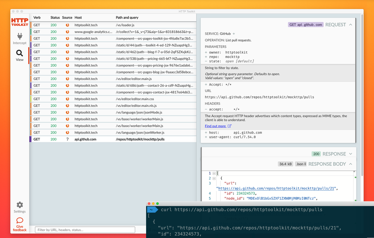Click the Chrome source icon for /vs/loader.js
This screenshot has width=374, height=238.
click(x=67, y=25)
